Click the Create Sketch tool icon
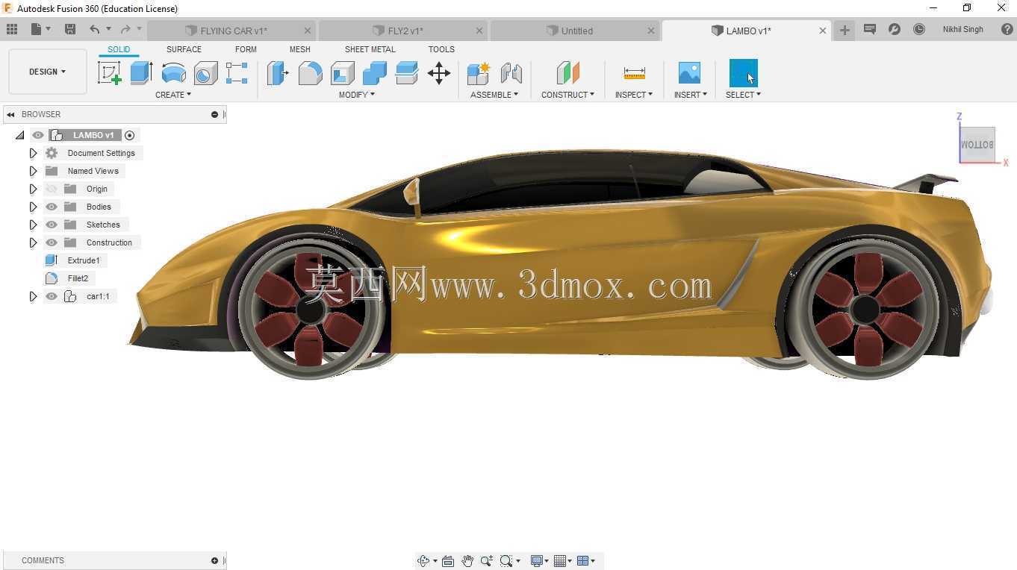Screen dimensions: 1017x570 pos(109,73)
